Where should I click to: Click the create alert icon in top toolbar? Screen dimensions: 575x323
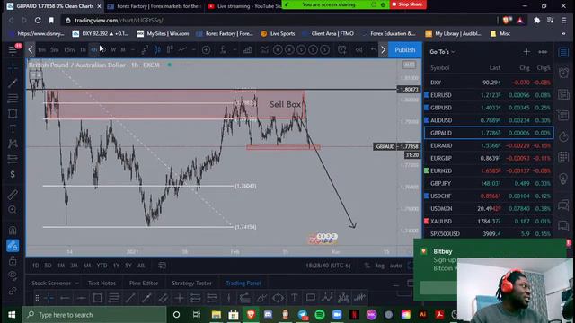(x=341, y=50)
